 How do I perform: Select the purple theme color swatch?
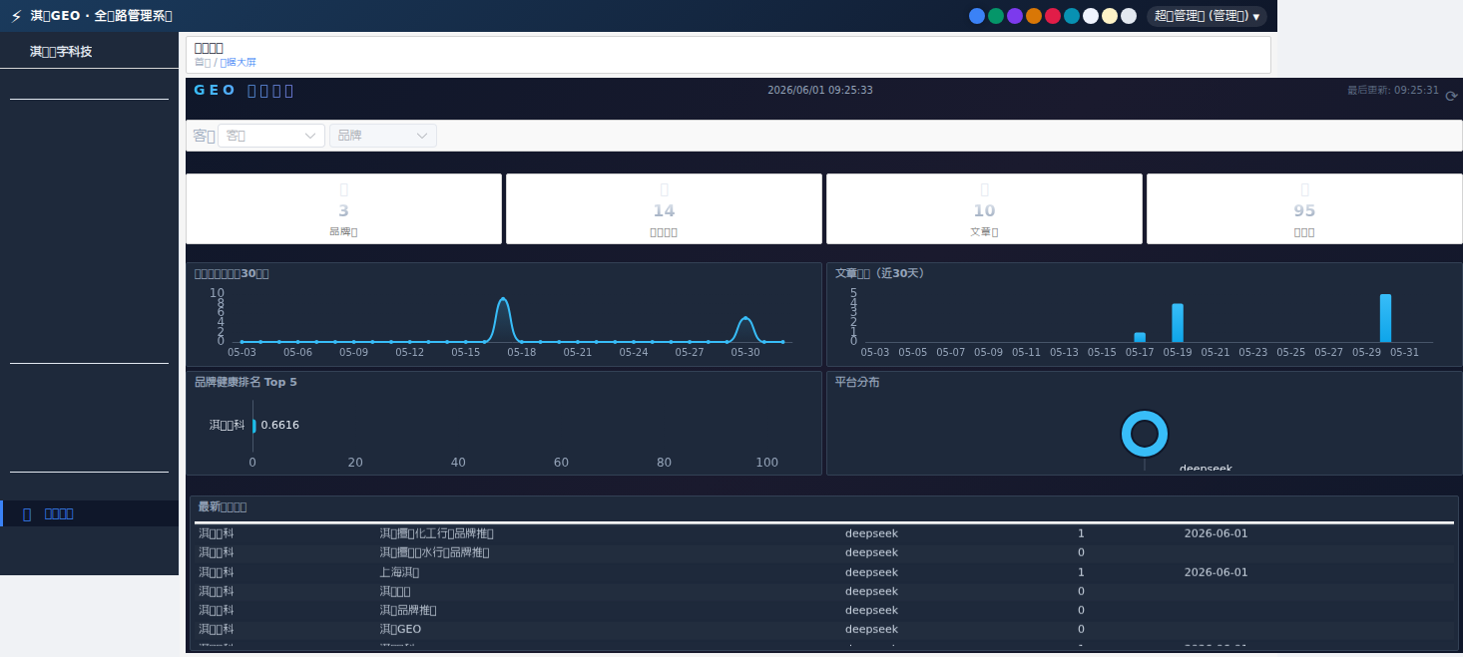coord(1015,16)
